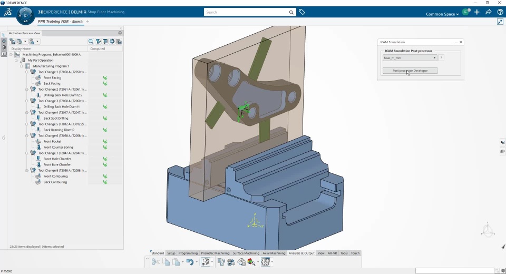Click the user profile avatar in top bar
The width and height of the screenshot is (506, 274).
pyautogui.click(x=465, y=12)
